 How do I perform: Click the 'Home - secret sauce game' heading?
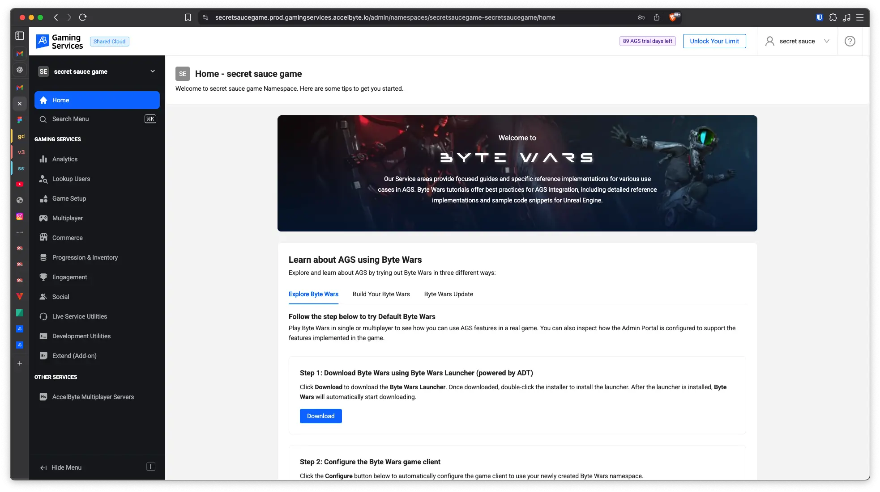coord(248,74)
